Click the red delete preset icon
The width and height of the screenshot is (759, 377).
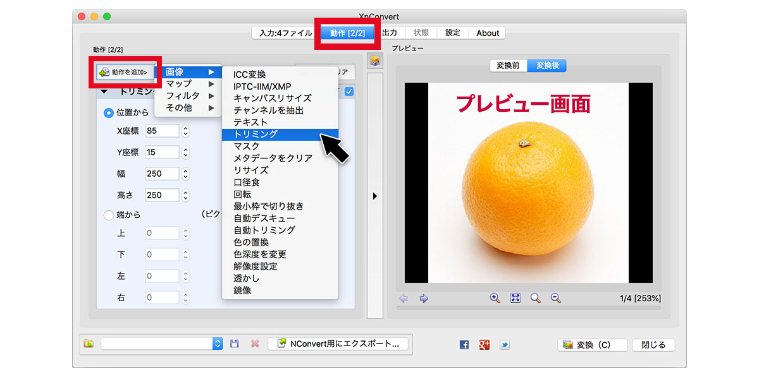pos(255,344)
